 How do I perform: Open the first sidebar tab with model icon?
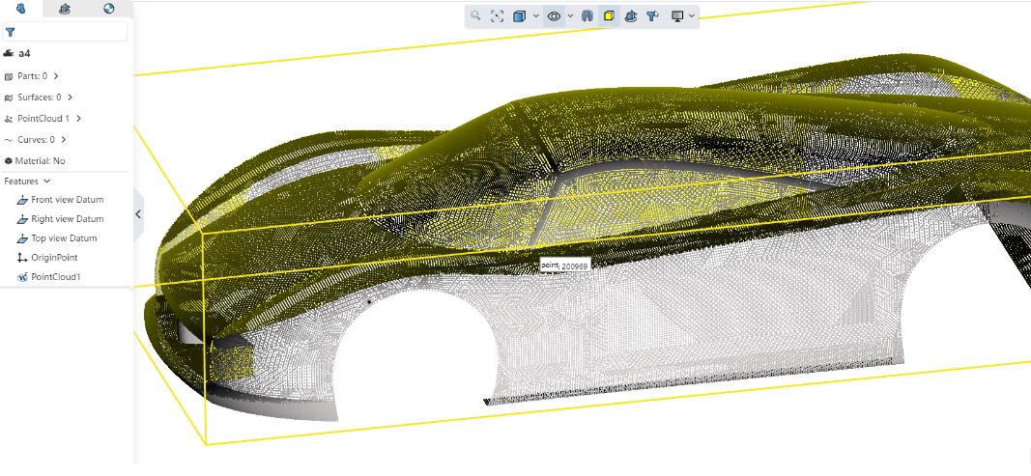pyautogui.click(x=21, y=9)
